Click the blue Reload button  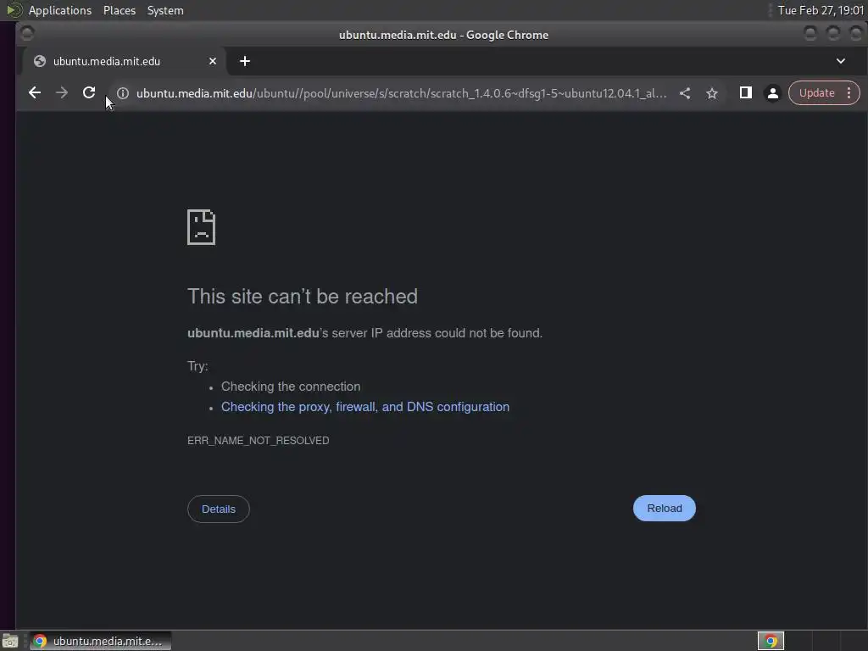coord(665,509)
